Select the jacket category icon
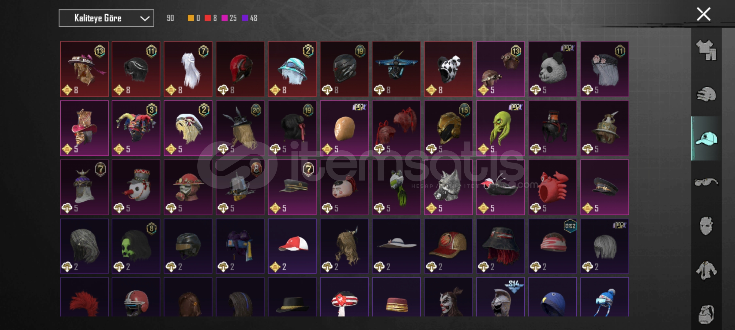 706,270
